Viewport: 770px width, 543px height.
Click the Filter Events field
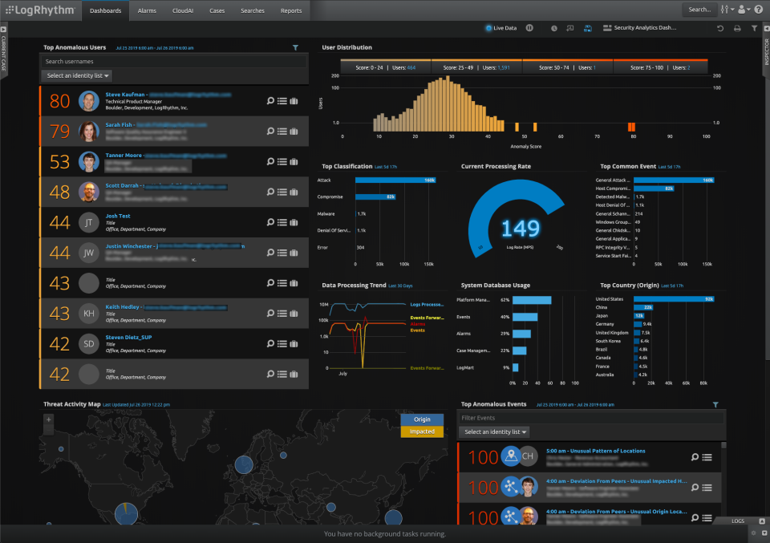point(591,418)
